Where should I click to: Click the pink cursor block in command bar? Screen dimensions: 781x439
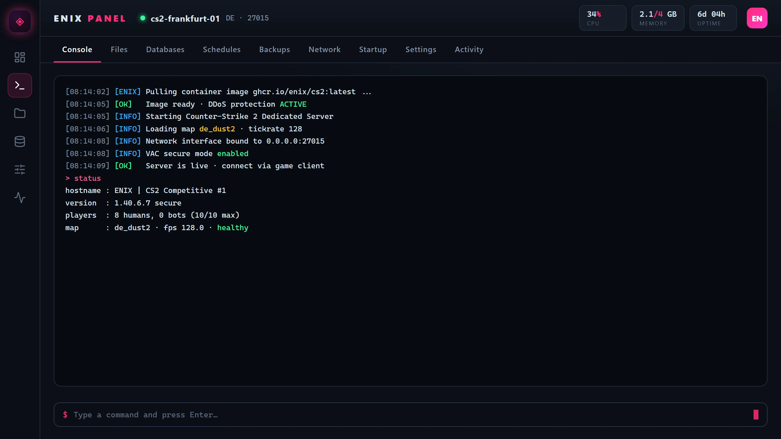[x=756, y=415]
